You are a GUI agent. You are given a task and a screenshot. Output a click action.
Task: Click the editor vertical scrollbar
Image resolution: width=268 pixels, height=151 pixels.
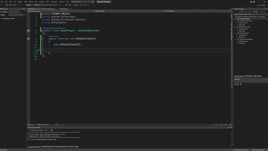[x=232, y=68]
